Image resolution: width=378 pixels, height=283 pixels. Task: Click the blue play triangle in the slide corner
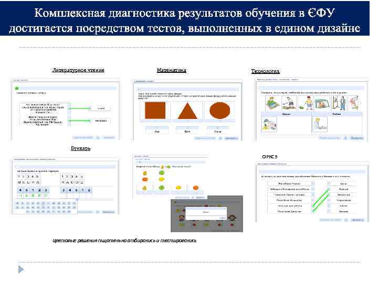[x=21, y=269]
